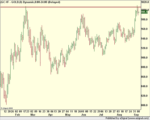This screenshot has height=120, width=150.
Task: Click the 940.0 price axis label
Action: [x=144, y=39]
